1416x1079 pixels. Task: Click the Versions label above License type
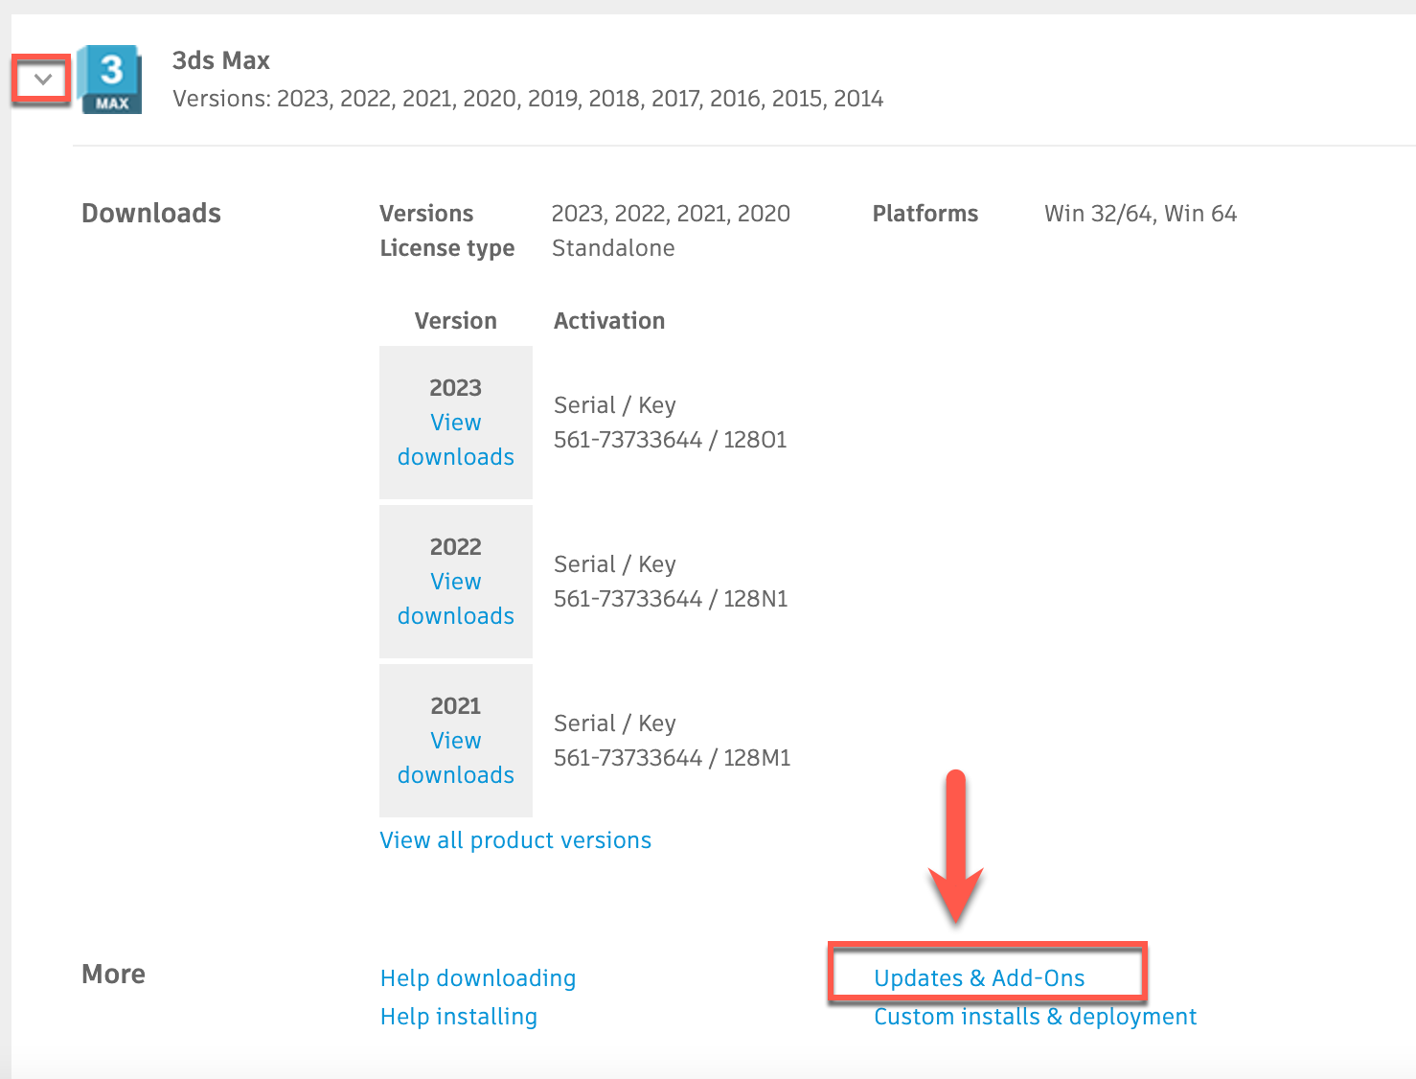(x=427, y=214)
